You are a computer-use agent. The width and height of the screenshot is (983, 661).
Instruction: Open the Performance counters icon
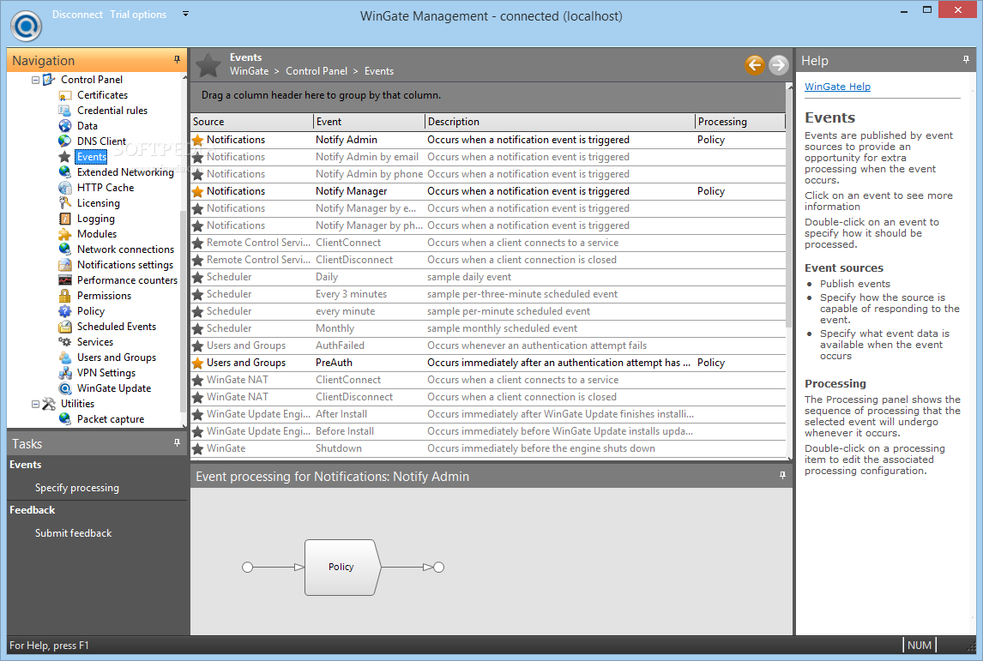pyautogui.click(x=64, y=280)
